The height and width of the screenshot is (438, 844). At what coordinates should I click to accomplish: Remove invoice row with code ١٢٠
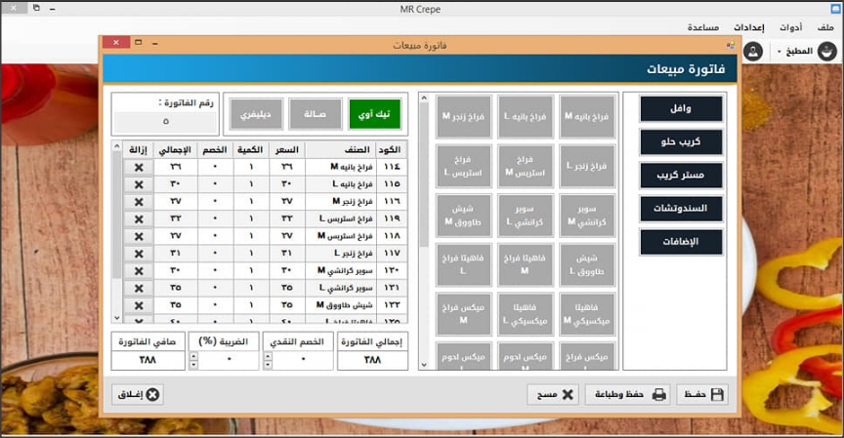point(138,269)
